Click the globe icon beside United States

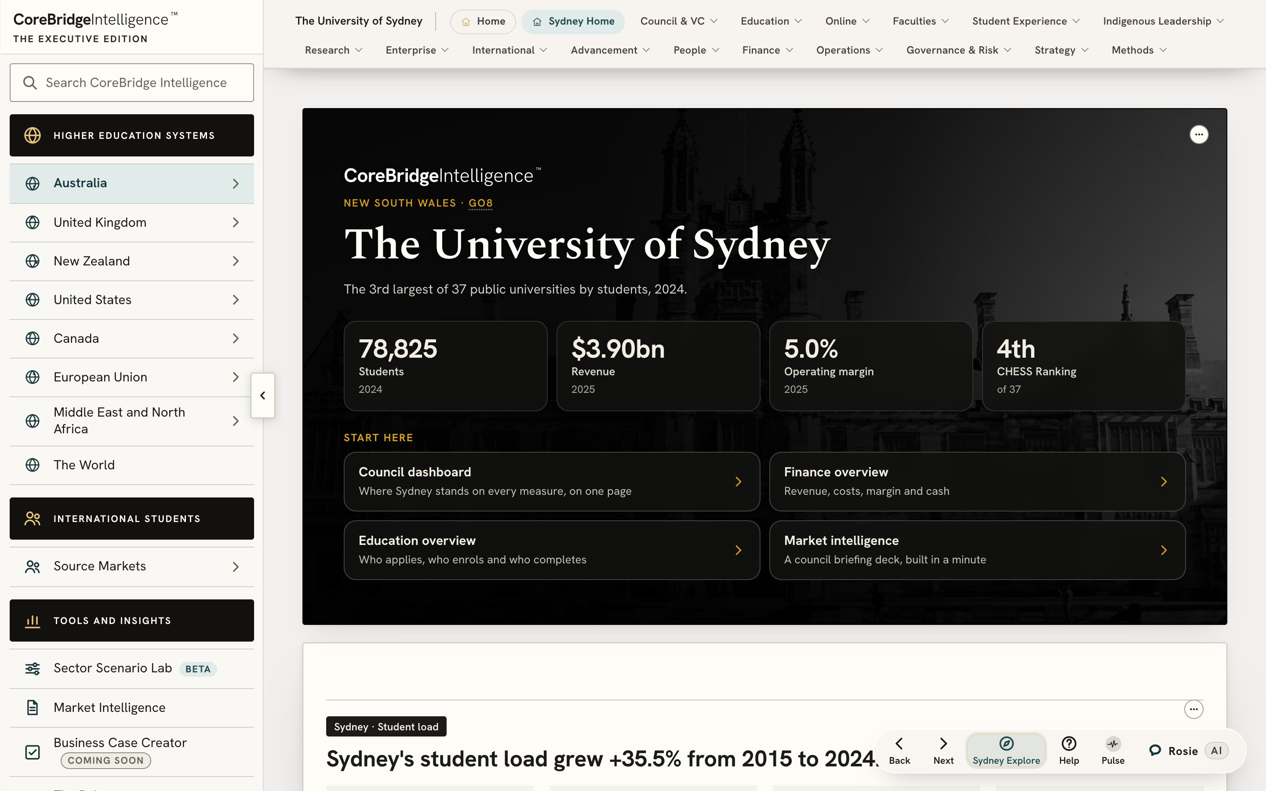[33, 300]
